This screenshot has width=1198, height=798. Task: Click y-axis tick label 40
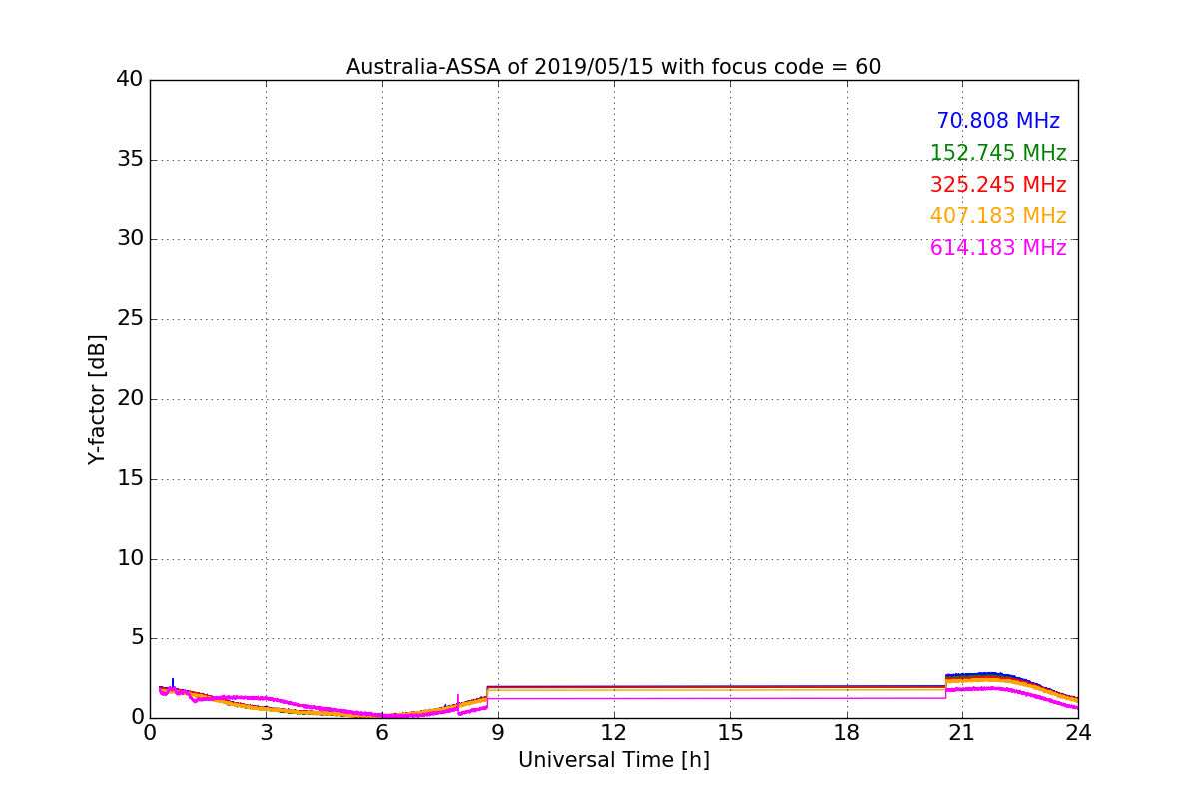click(x=130, y=80)
